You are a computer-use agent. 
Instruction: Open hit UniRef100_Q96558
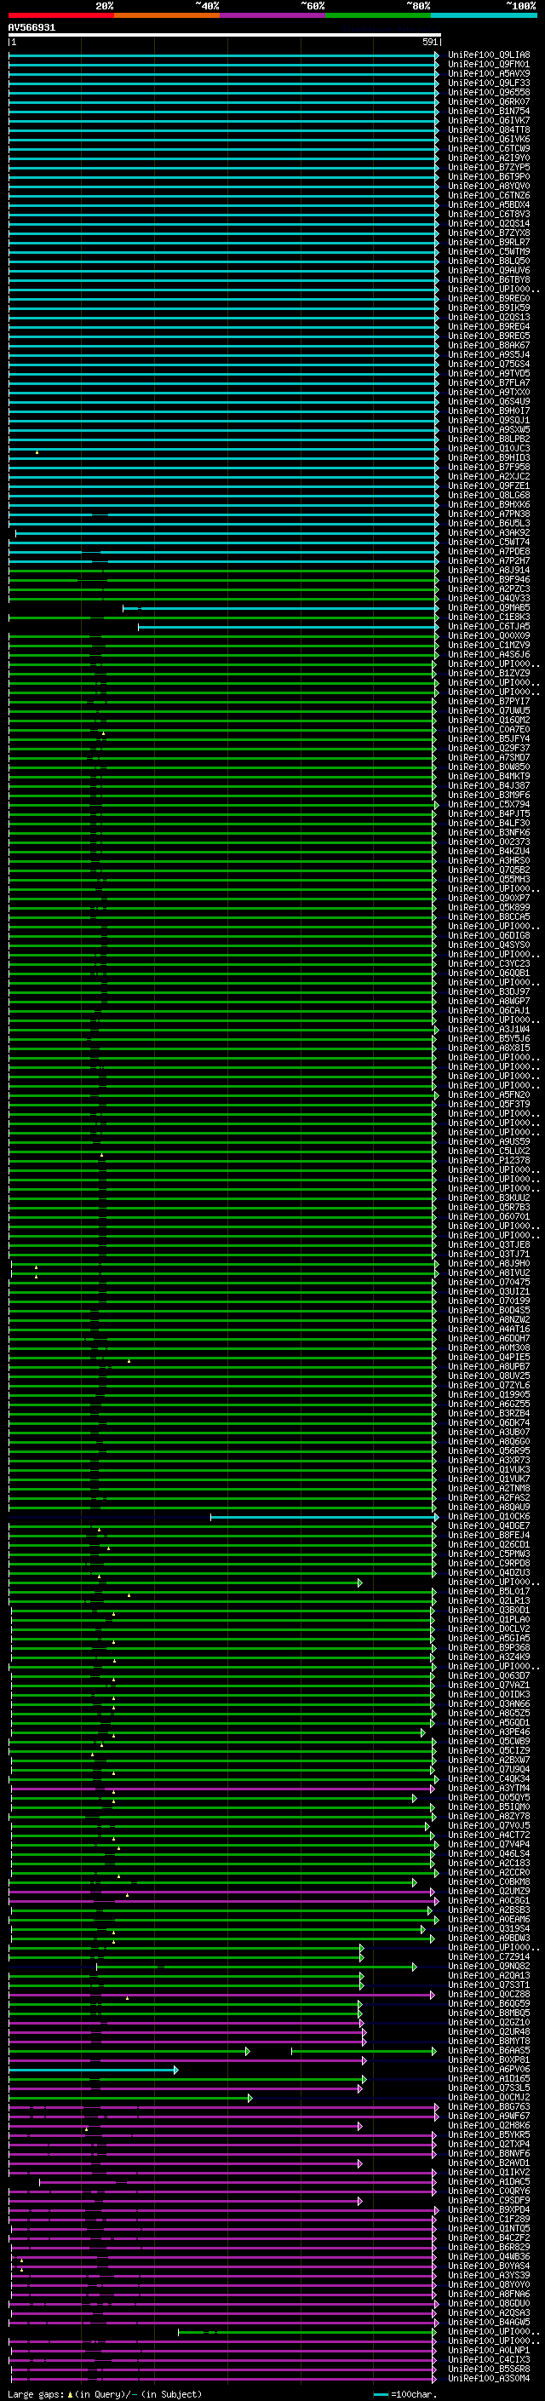pos(489,92)
